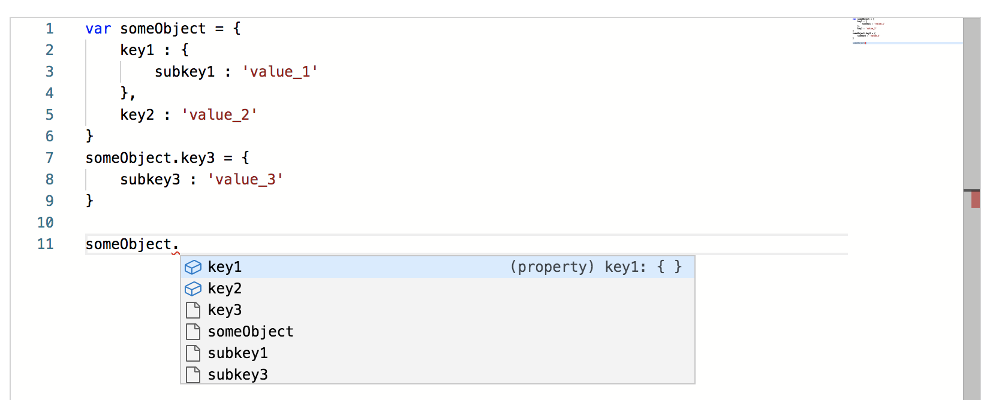The width and height of the screenshot is (999, 400).
Task: Click the file icon beside key3
Action: click(193, 310)
